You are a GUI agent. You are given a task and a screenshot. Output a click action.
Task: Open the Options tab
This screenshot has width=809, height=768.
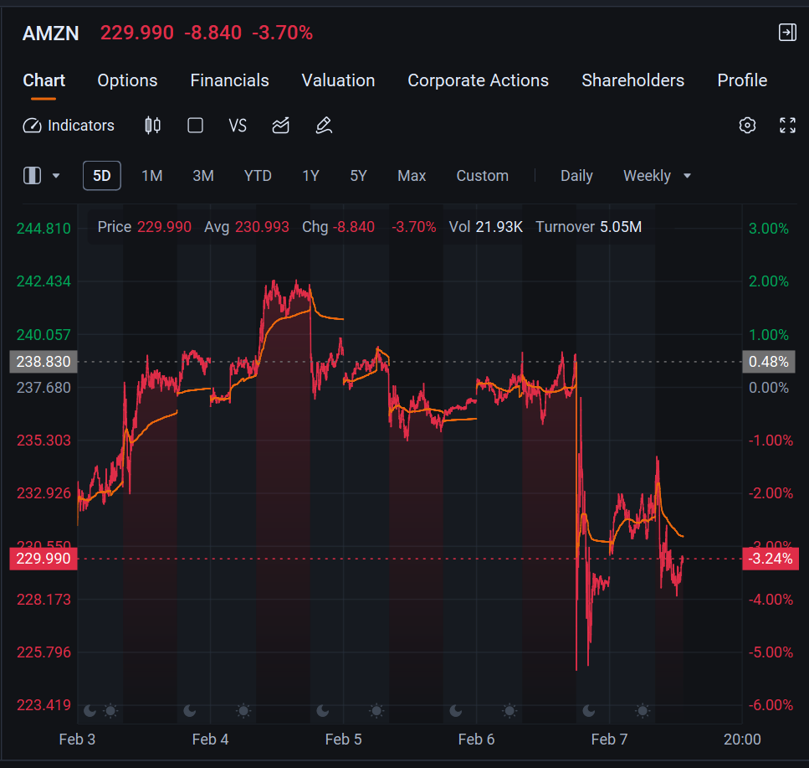pos(127,80)
